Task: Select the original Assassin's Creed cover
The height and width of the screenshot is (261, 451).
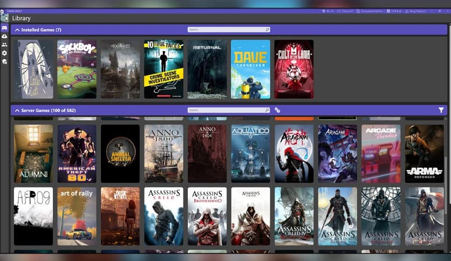Action: [163, 216]
